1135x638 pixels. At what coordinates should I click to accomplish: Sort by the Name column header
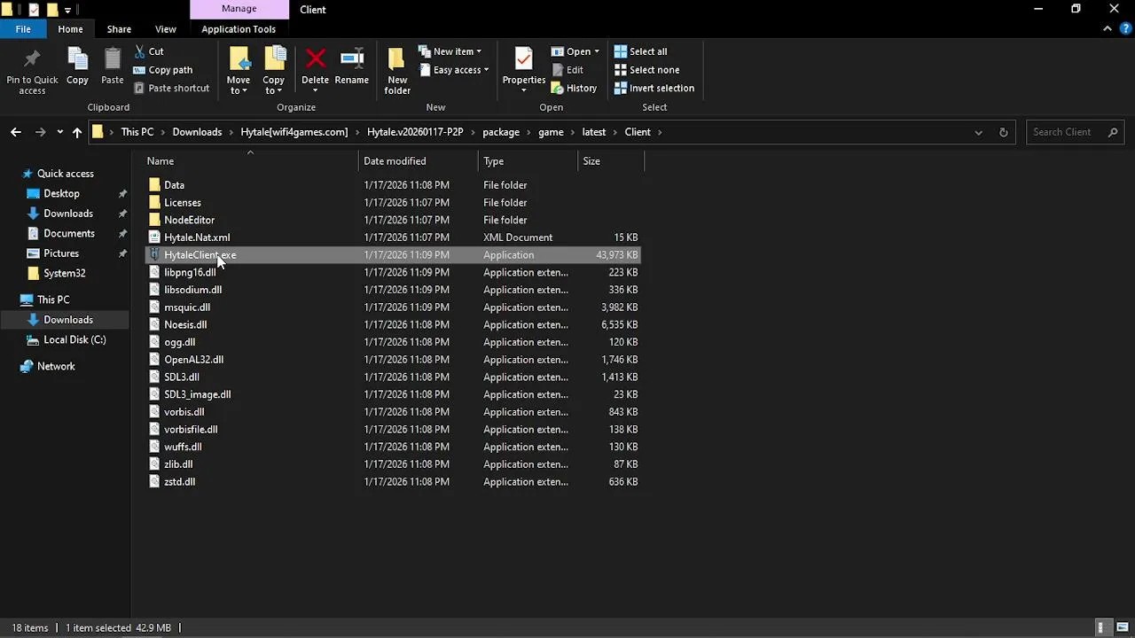251,161
